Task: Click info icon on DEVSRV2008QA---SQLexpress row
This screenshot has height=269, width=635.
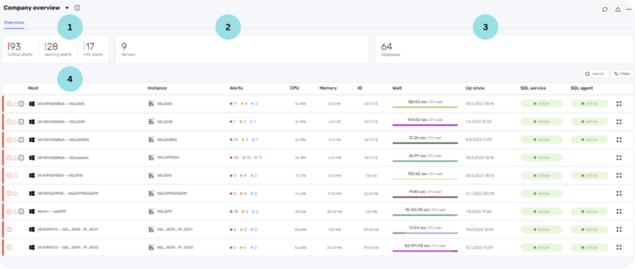Action: coord(22,157)
